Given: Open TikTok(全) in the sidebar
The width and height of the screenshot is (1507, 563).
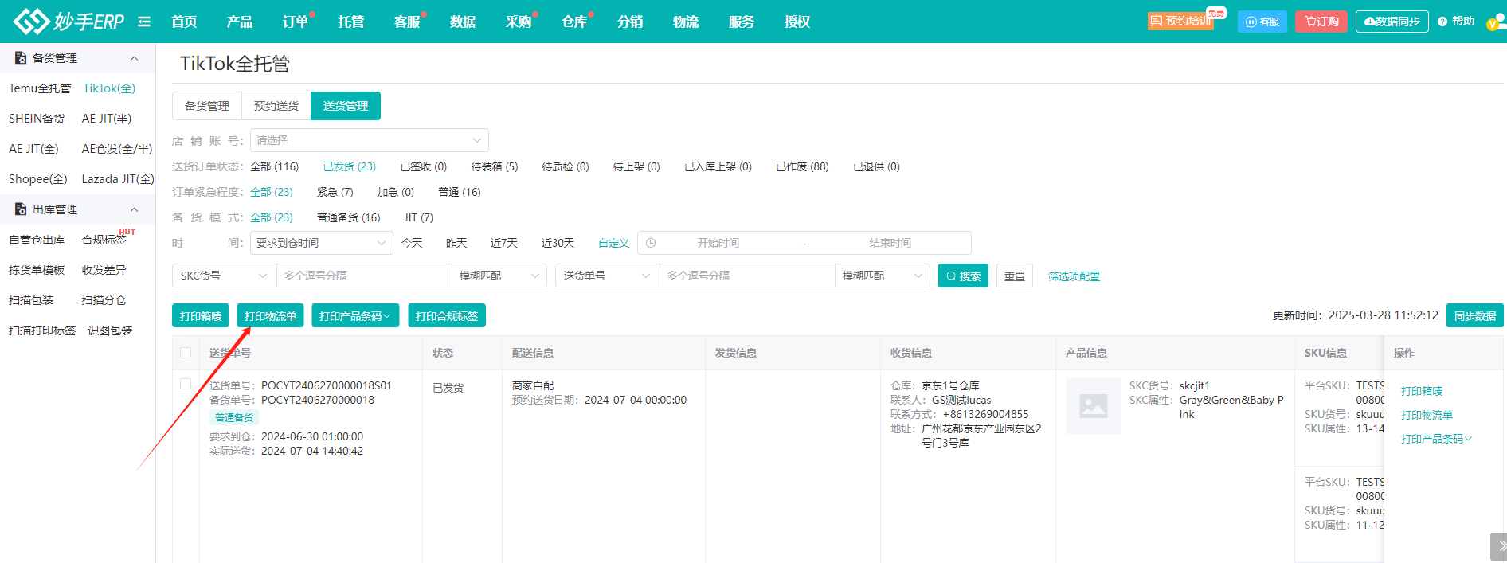Looking at the screenshot, I should coord(109,88).
